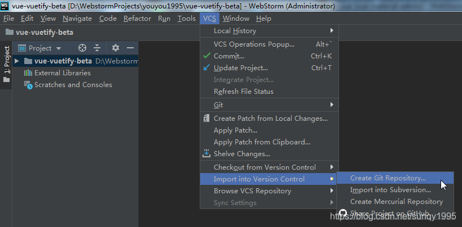462x227 pixels.
Task: Open the Window menu
Action: coord(236,19)
